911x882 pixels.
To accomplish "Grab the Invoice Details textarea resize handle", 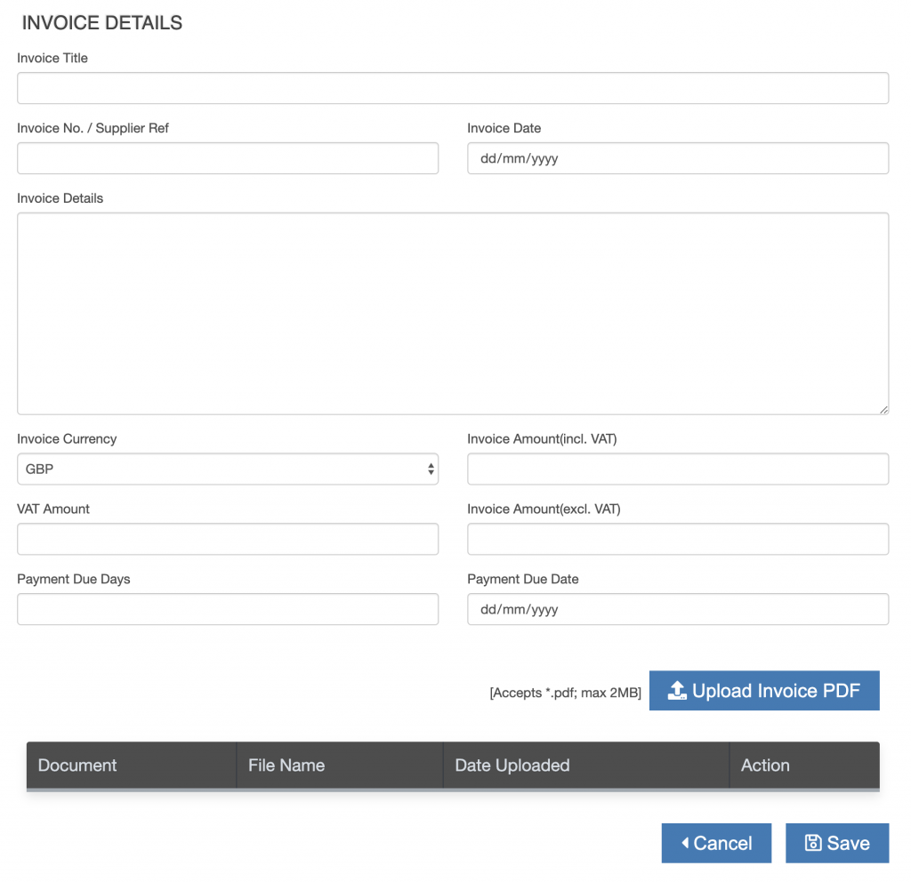I will click(x=883, y=409).
